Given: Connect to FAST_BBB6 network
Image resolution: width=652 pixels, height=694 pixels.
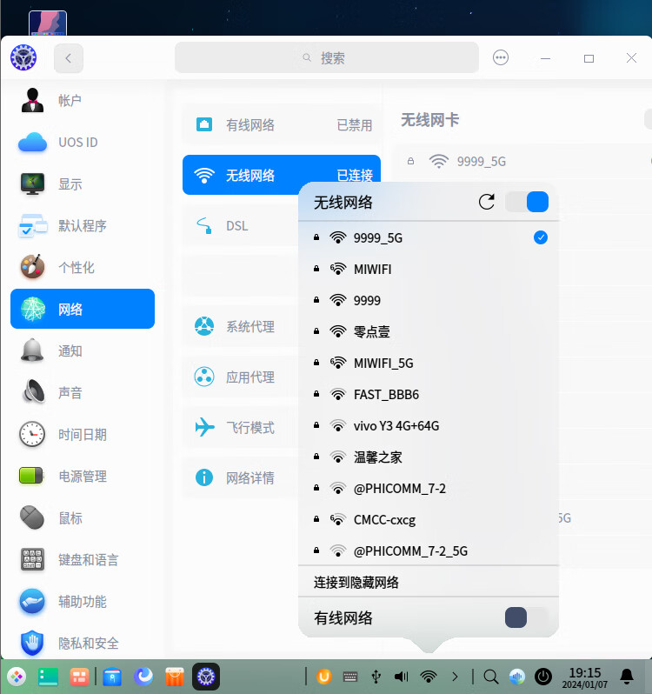Looking at the screenshot, I should pyautogui.click(x=429, y=394).
